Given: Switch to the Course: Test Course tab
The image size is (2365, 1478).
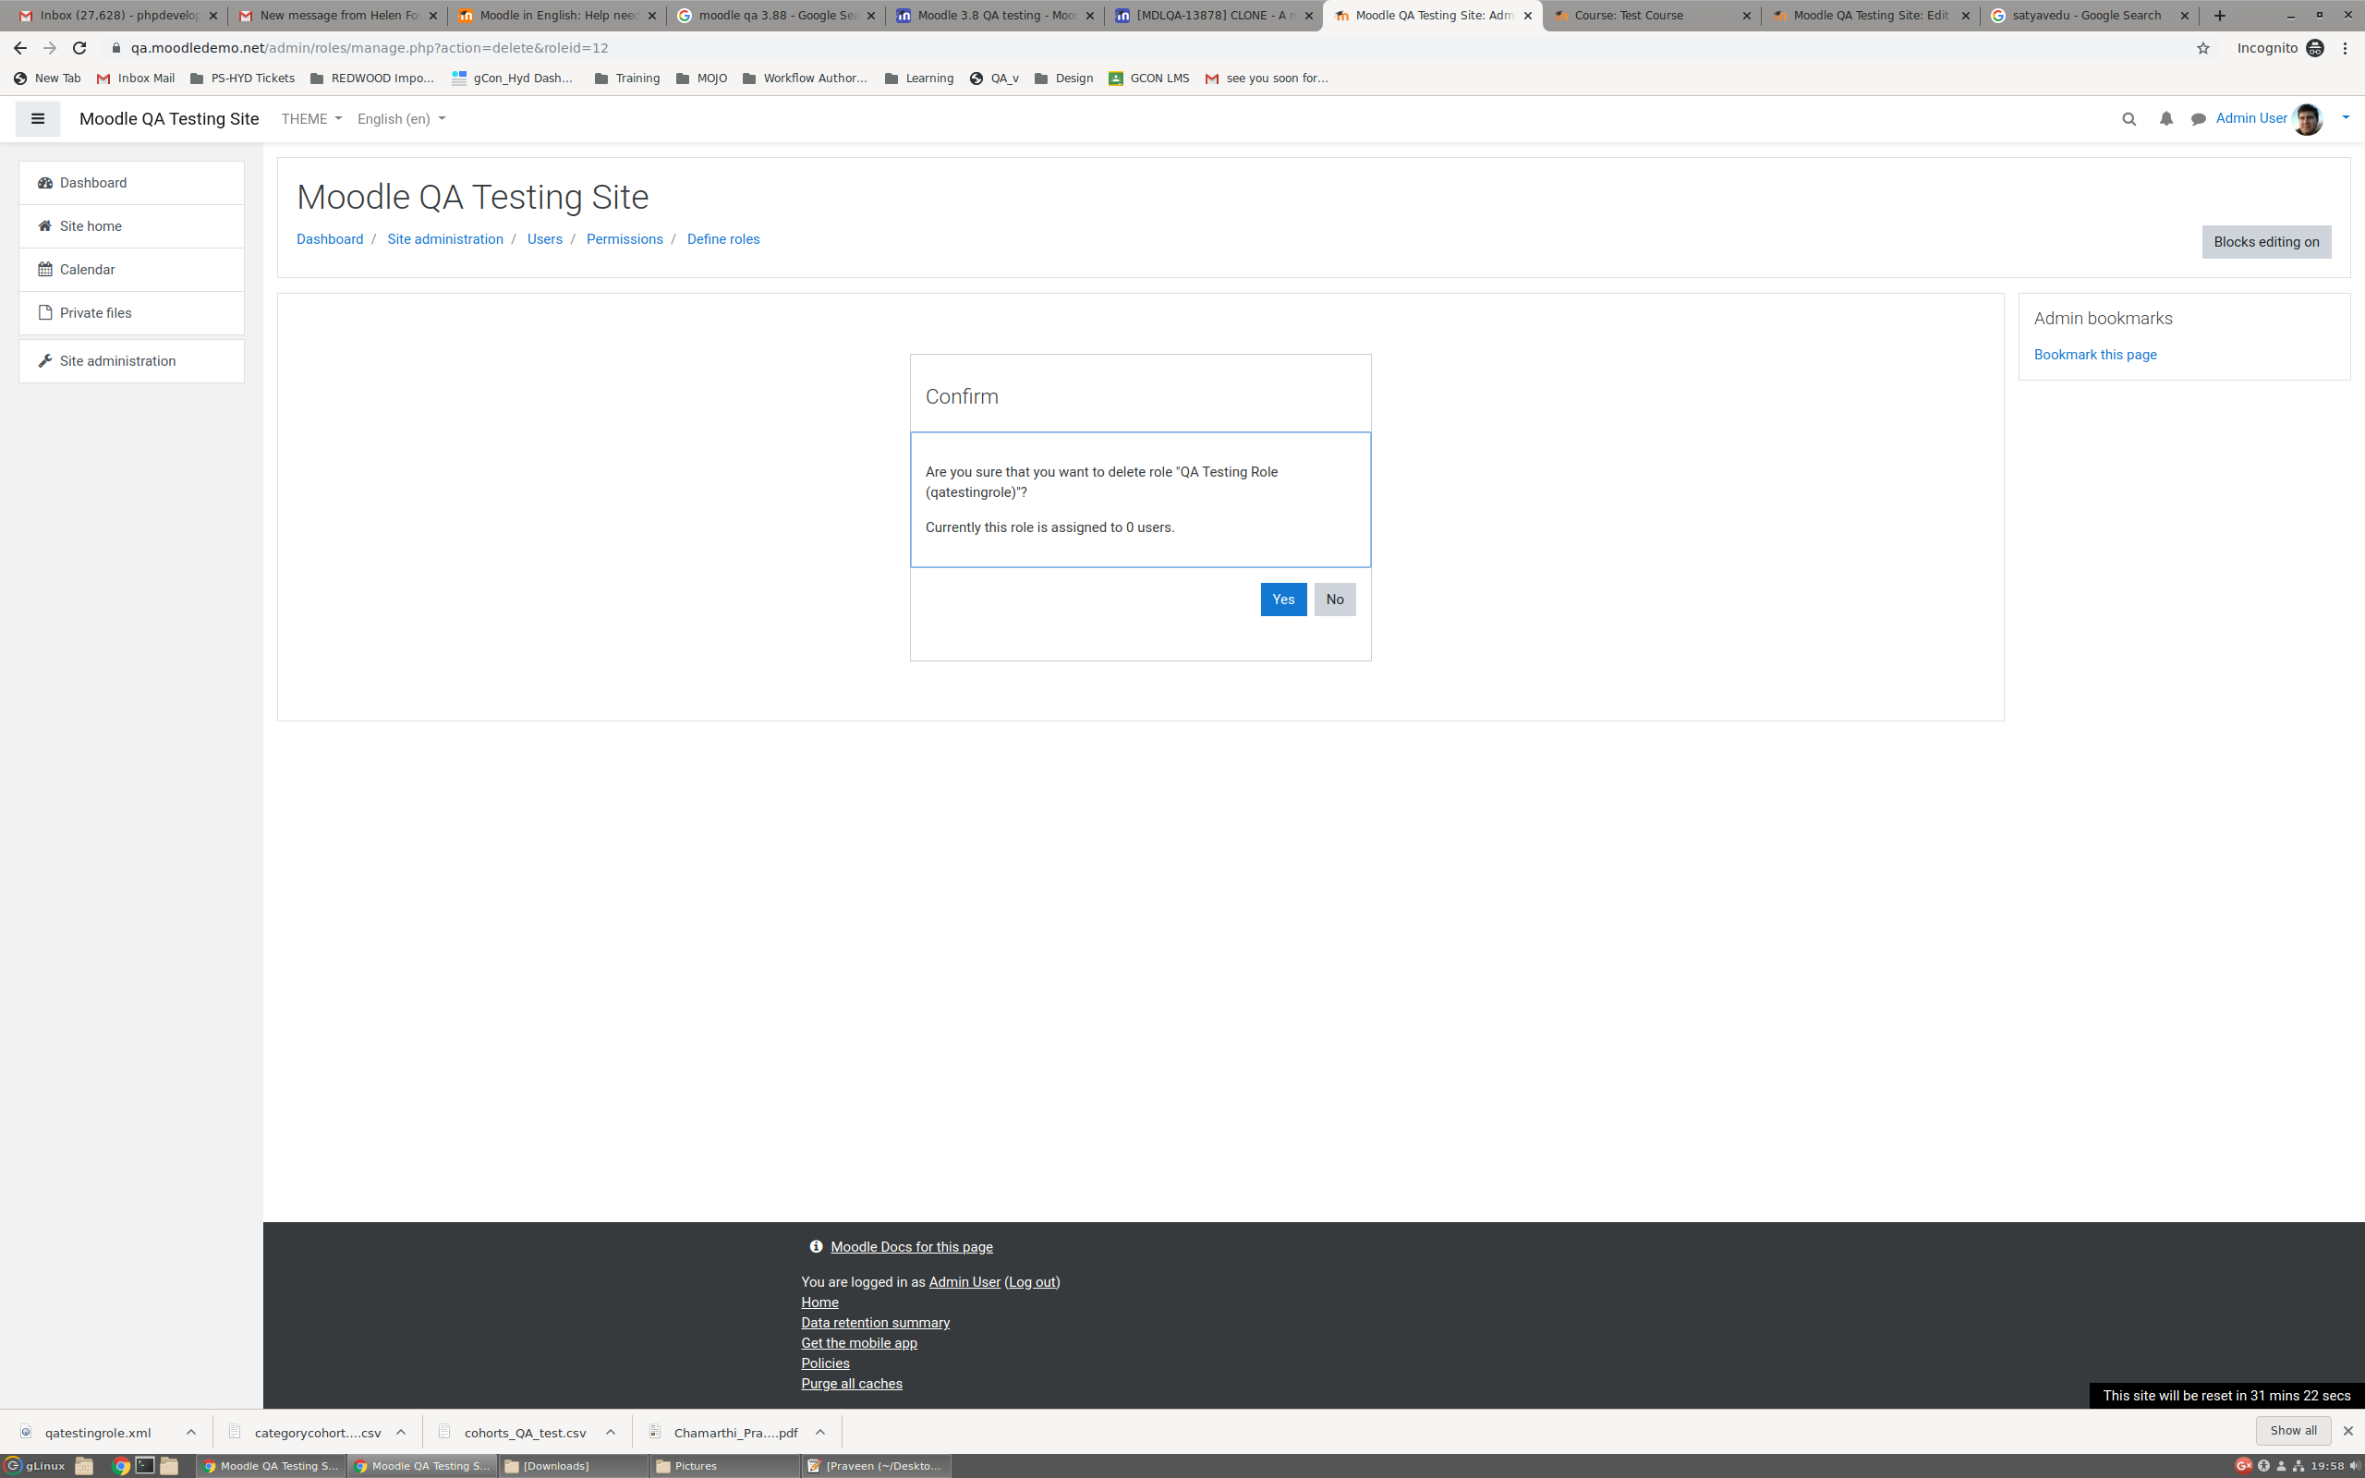Looking at the screenshot, I should click(1652, 16).
